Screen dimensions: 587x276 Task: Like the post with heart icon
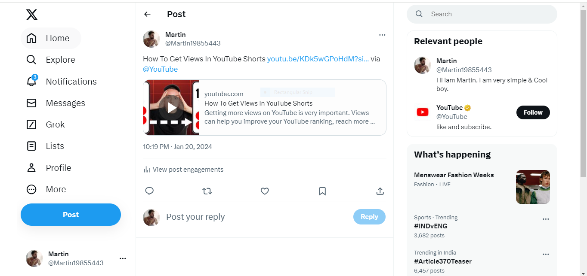coord(265,191)
